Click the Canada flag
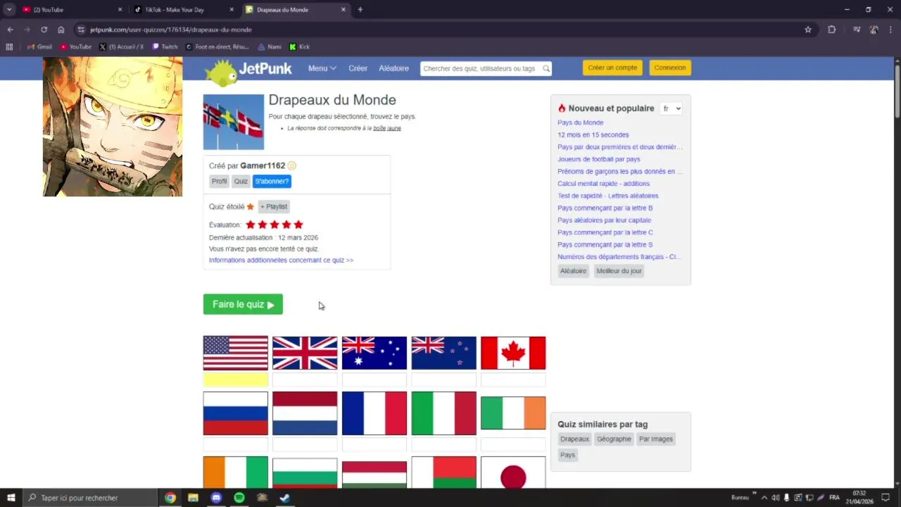 coord(513,353)
